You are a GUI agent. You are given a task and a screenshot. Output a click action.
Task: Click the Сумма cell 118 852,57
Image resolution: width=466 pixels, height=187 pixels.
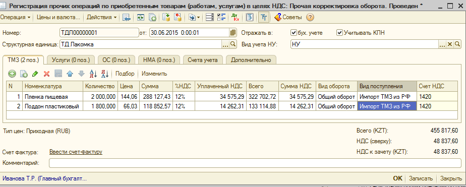pos(156,106)
